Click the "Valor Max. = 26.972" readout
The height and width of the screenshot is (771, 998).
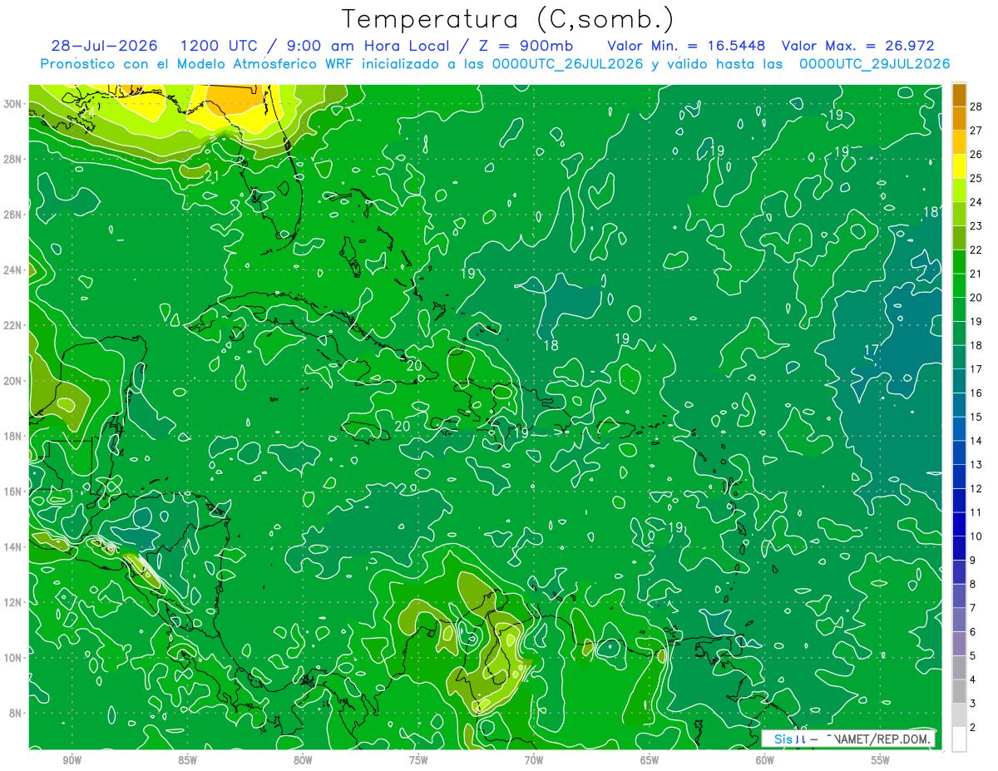tap(858, 46)
